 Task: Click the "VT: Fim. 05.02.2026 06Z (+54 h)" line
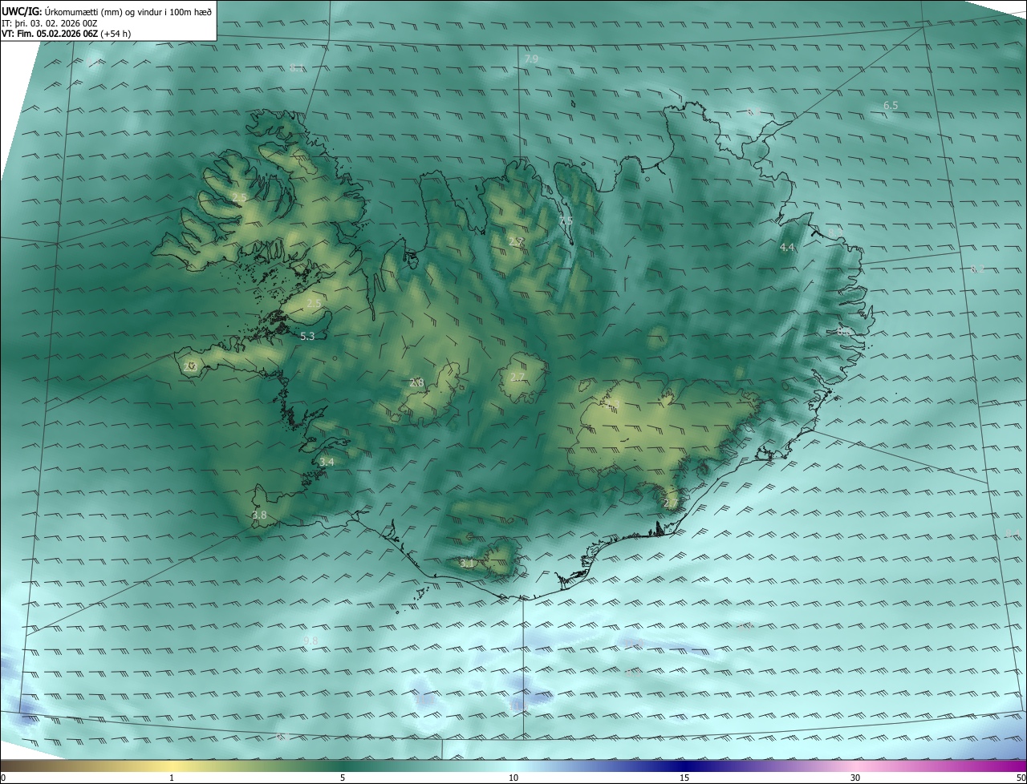click(66, 34)
